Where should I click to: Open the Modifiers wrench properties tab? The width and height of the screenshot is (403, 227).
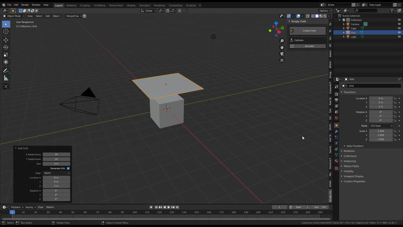pos(337,131)
